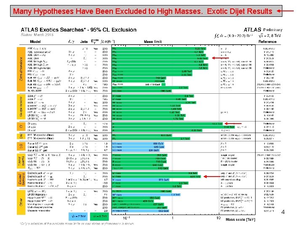Click the footnote about selected mass limits
The height and width of the screenshot is (227, 303).
point(77,224)
